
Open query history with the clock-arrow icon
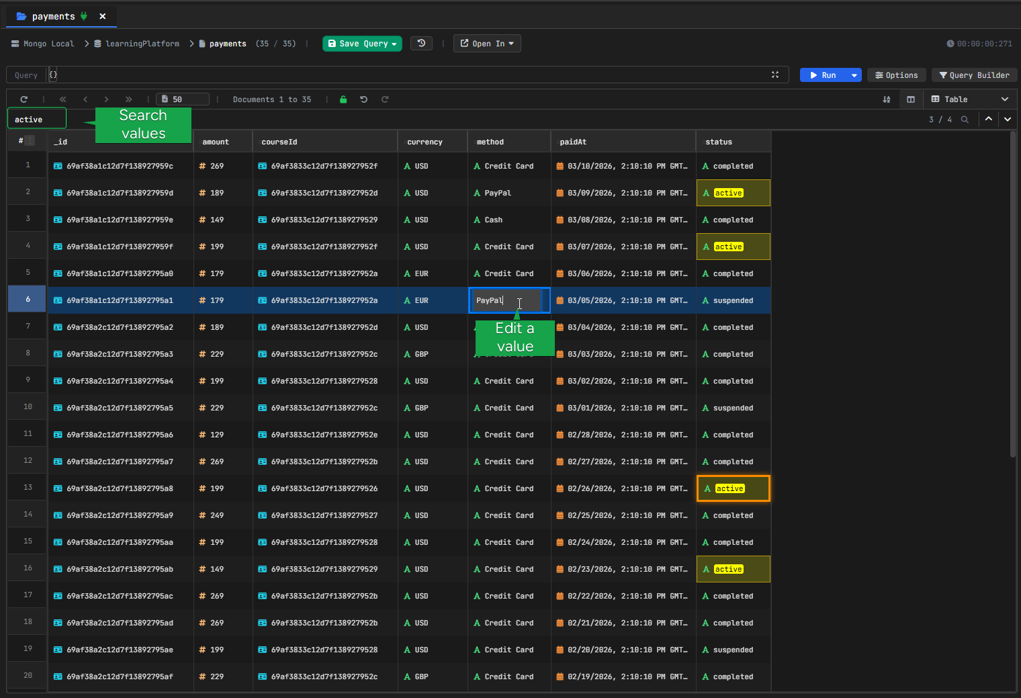pyautogui.click(x=421, y=44)
